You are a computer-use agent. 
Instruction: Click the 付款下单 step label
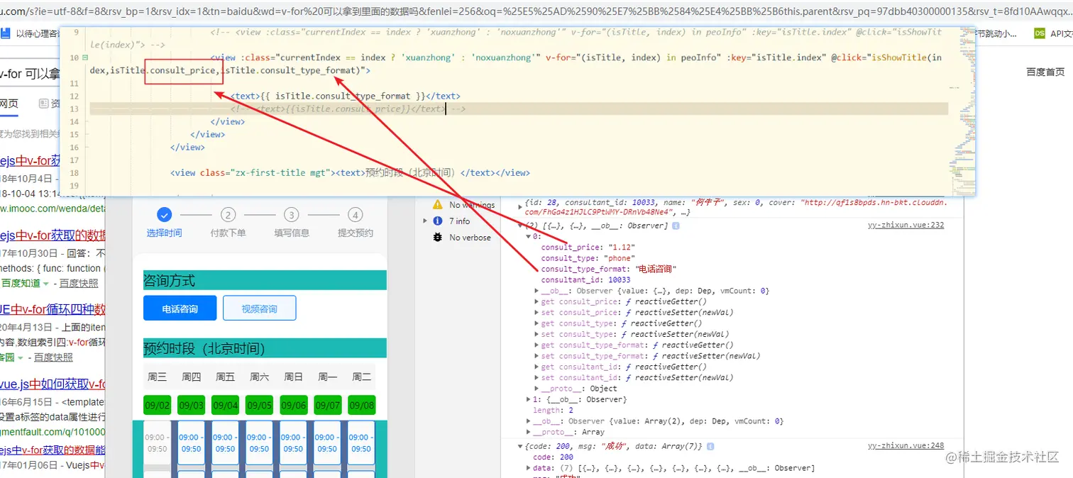click(x=228, y=233)
